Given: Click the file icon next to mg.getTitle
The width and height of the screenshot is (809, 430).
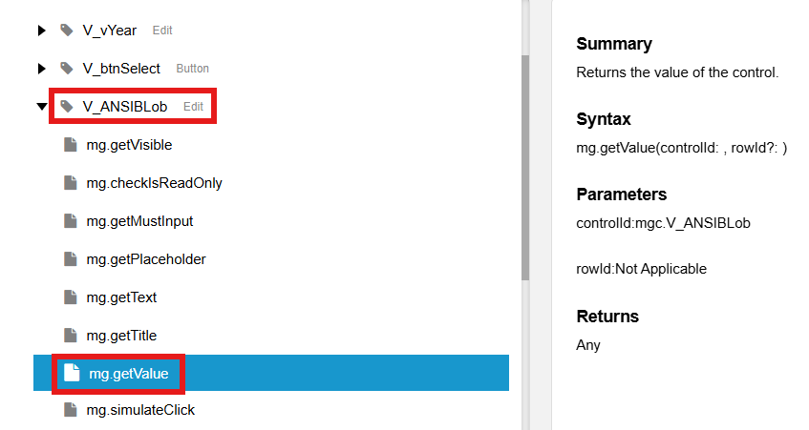Looking at the screenshot, I should (x=71, y=336).
